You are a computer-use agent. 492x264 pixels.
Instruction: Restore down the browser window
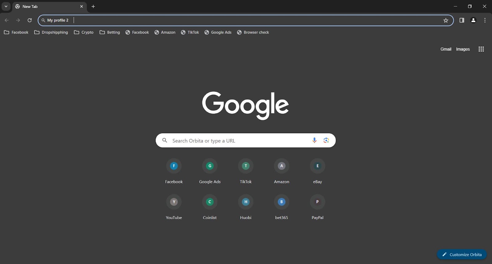click(x=470, y=6)
